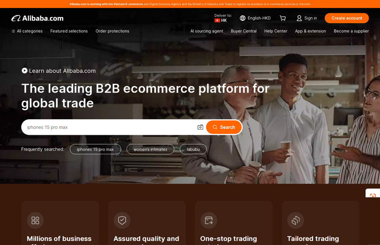Click the Alibaba.com logo
The image size is (380, 245).
click(x=38, y=18)
